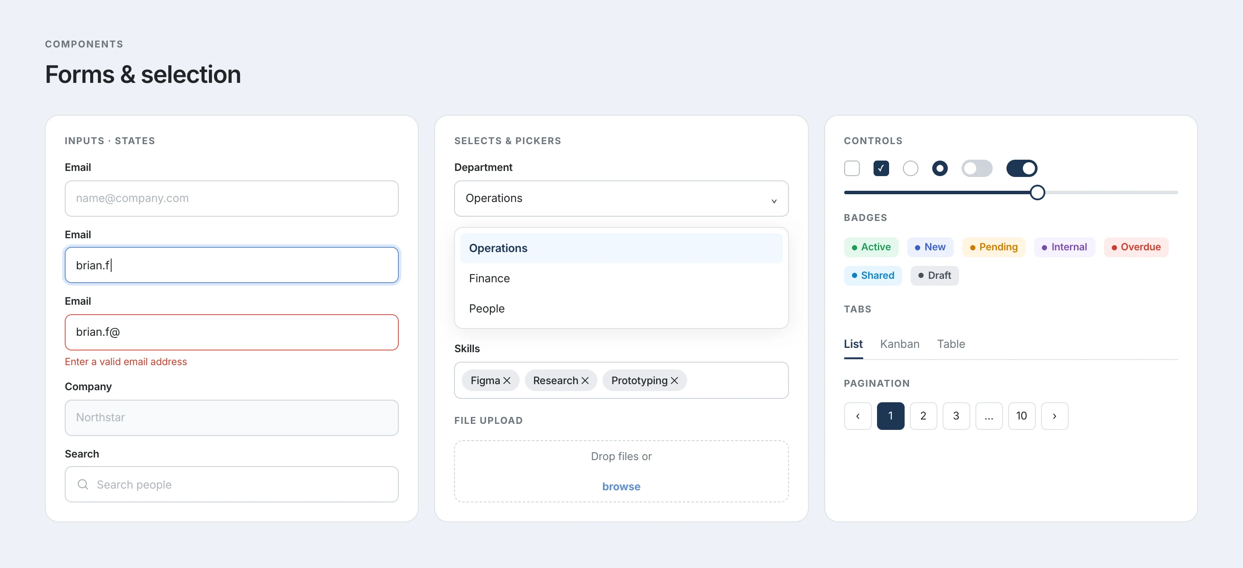The height and width of the screenshot is (568, 1243).
Task: Click the pagination ellipsis button
Action: point(989,416)
